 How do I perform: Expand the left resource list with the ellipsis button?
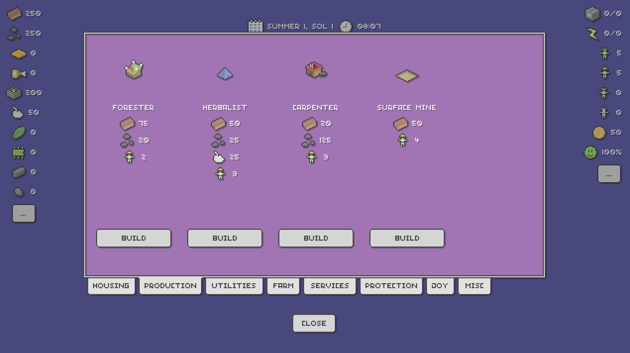click(x=23, y=214)
